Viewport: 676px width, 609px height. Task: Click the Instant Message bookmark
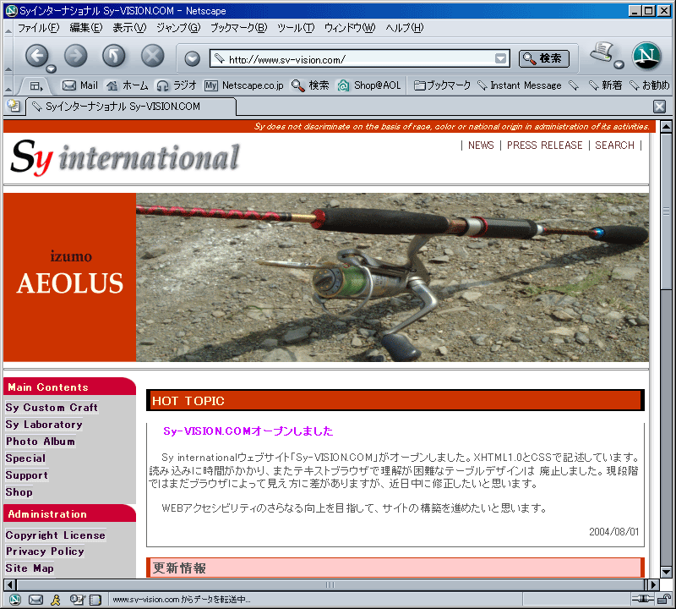(520, 85)
